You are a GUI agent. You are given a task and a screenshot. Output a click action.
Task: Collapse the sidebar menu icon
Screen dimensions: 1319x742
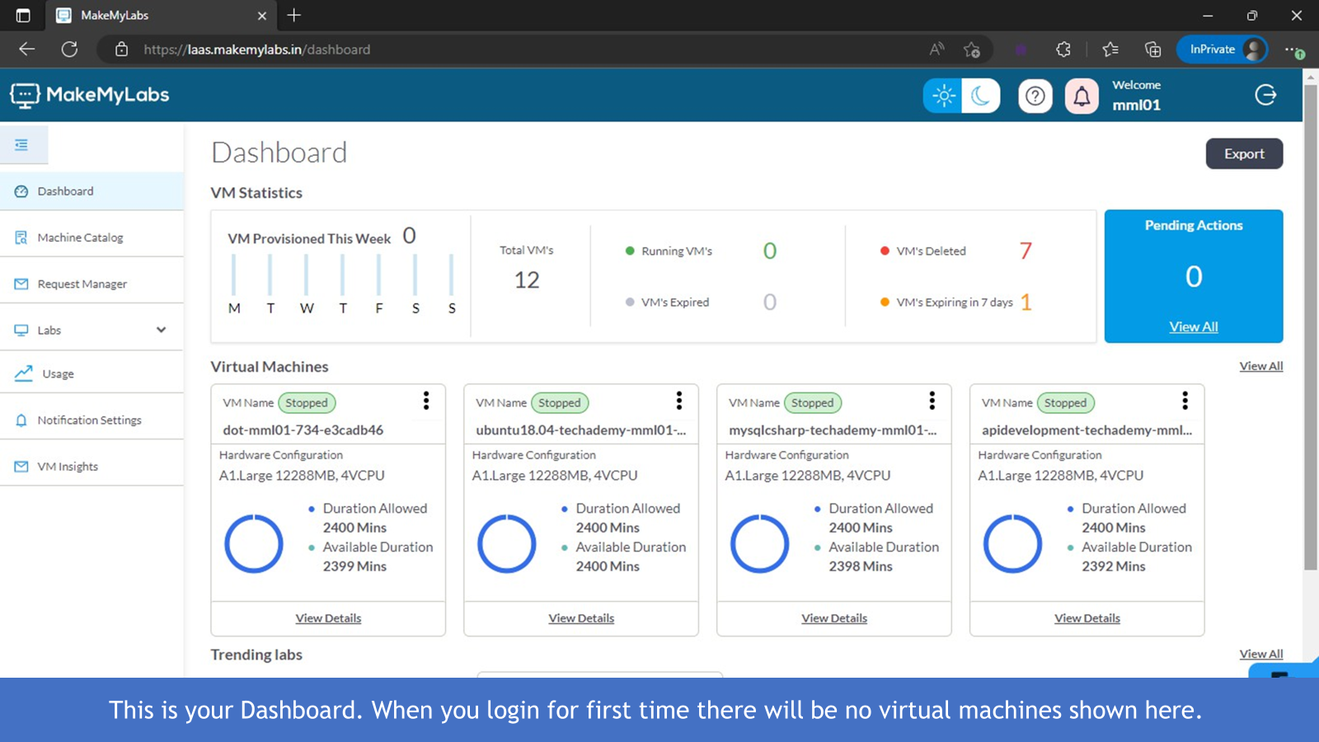[x=21, y=145]
